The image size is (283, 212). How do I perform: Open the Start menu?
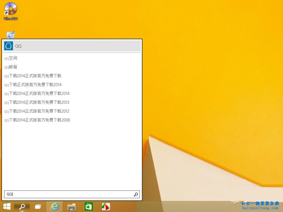[x=6, y=206]
